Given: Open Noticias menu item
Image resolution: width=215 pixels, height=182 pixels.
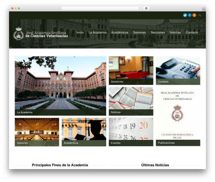Looking at the screenshot, I should (175, 33).
